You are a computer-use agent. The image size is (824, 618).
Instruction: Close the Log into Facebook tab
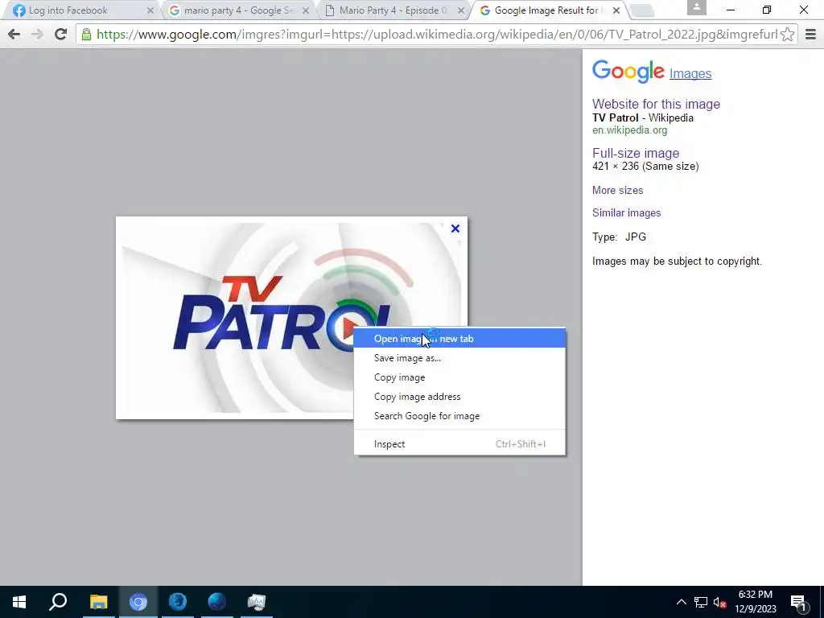[x=150, y=10]
